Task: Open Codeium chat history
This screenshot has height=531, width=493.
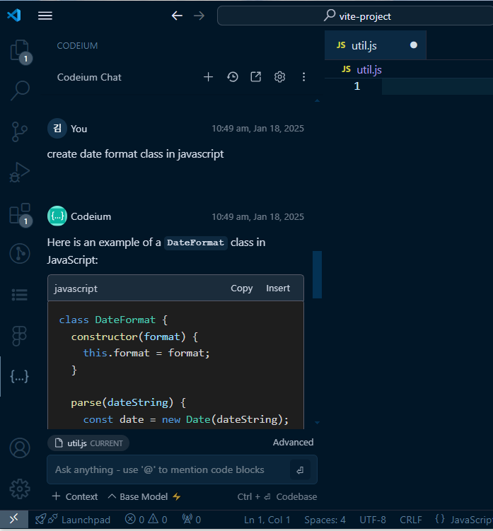Action: point(233,77)
